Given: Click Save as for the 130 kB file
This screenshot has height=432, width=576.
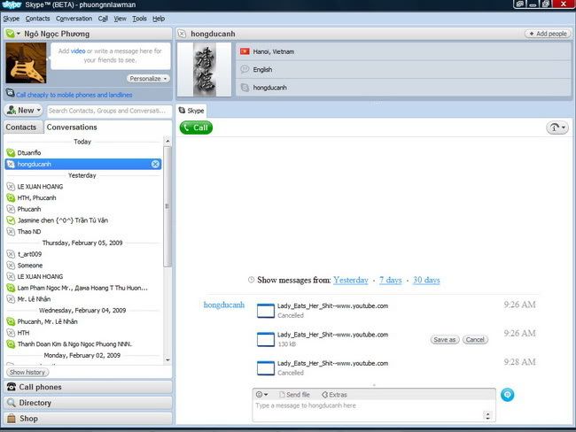Looking at the screenshot, I should pyautogui.click(x=444, y=339).
